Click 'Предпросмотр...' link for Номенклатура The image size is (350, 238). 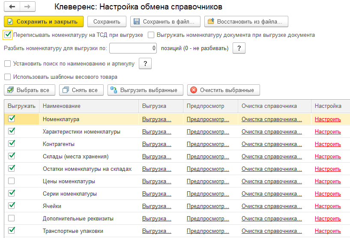tap(208, 119)
